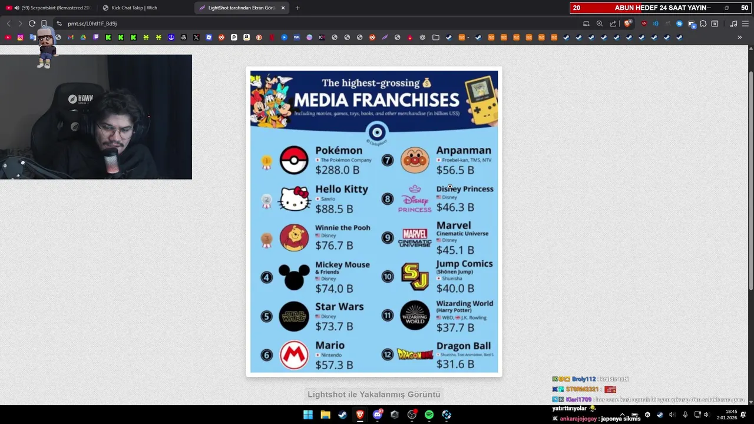This screenshot has height=424, width=754.
Task: Open Gmail bookmark
Action: point(70,37)
